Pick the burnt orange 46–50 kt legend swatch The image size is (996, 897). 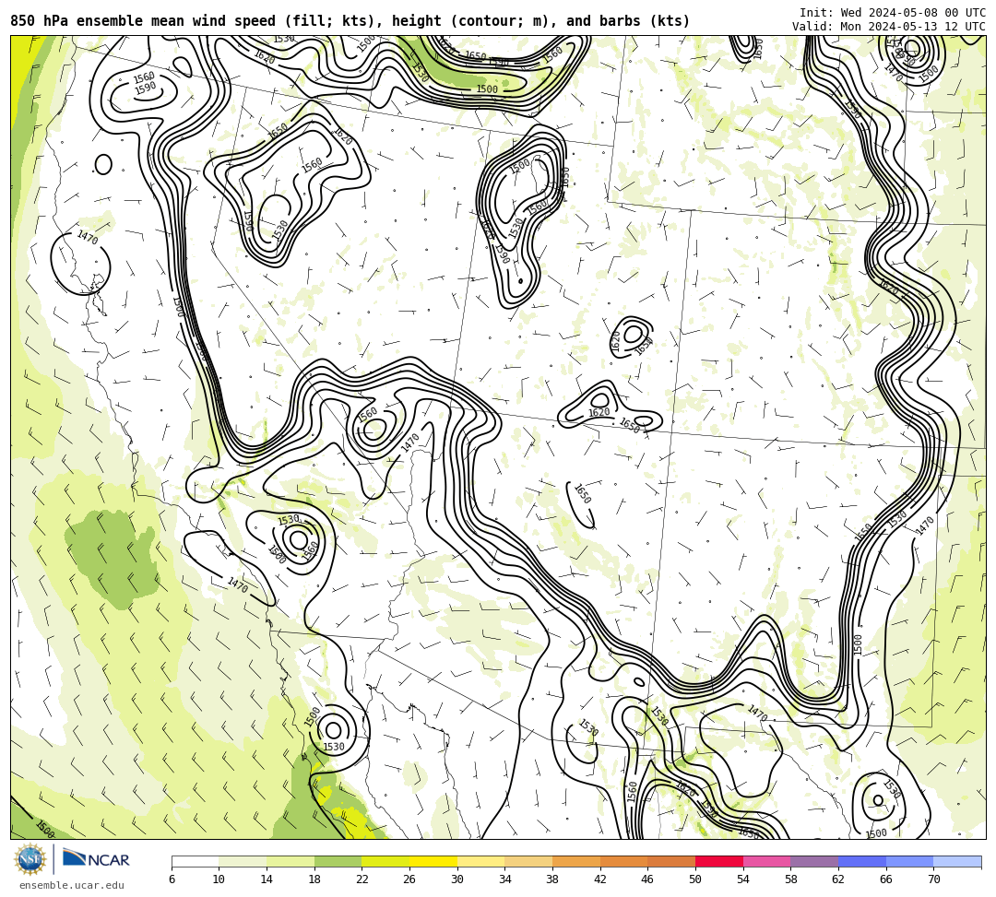pos(671,861)
